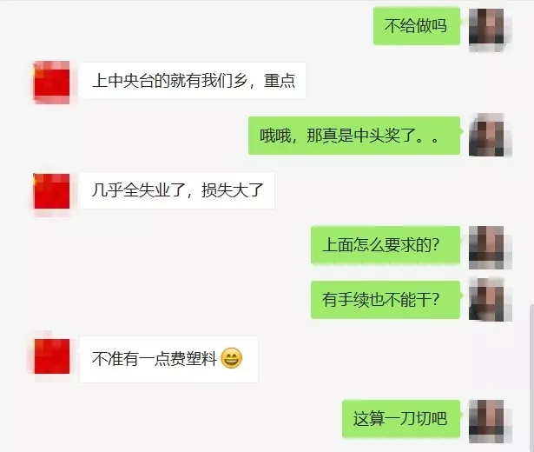Select the 不给做吗 green message bubble
Viewport: 534px width, 452px height.
tap(417, 26)
